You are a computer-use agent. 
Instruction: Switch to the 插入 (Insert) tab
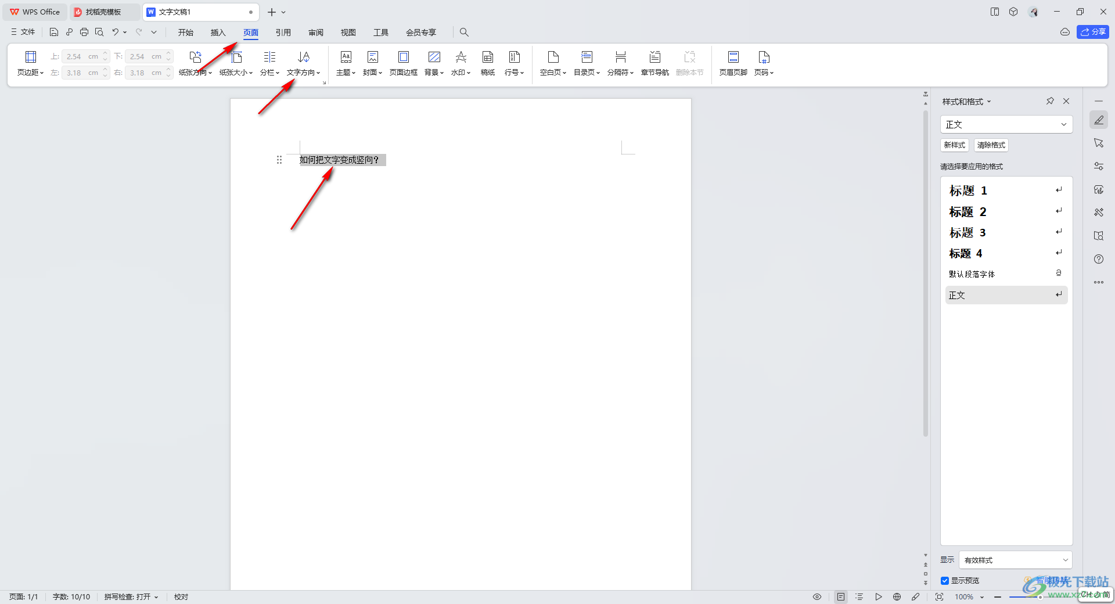pos(218,33)
